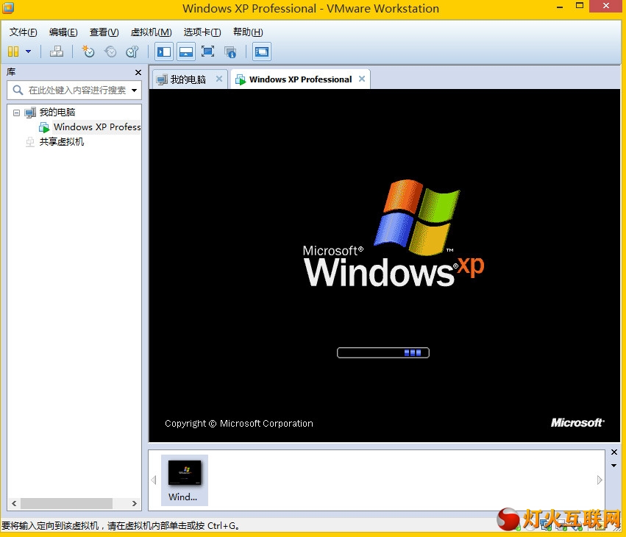Minimize the VMware Workstation window

(560, 7)
